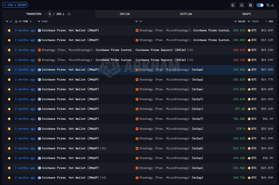Click the Bitcoin chain icon in the $39.92M row
The height and width of the screenshot is (185, 279).
tap(9, 148)
